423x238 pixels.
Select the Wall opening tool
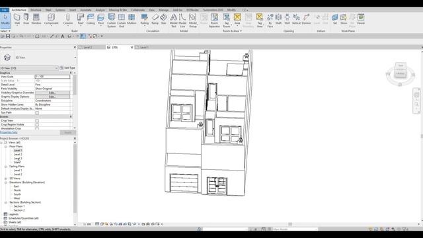(x=287, y=19)
